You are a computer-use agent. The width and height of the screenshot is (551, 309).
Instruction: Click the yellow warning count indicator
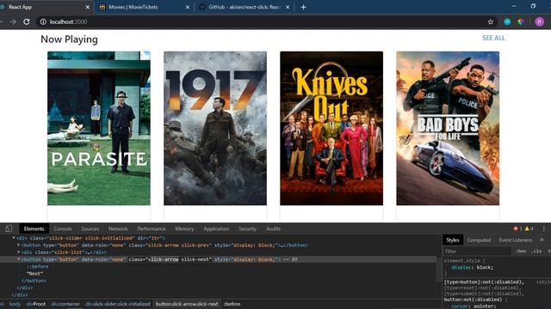[529, 229]
